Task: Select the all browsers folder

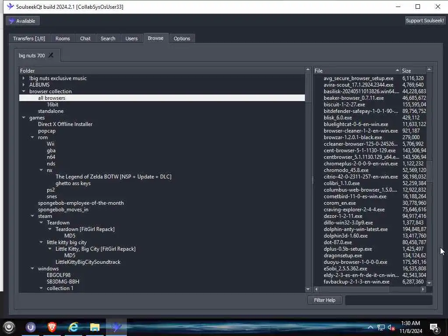Action: point(52,98)
